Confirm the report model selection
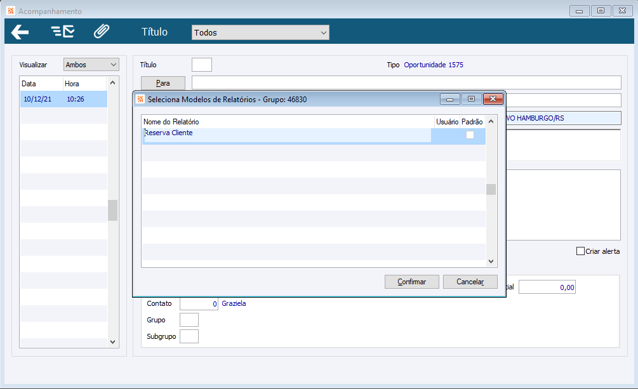 [x=412, y=282]
